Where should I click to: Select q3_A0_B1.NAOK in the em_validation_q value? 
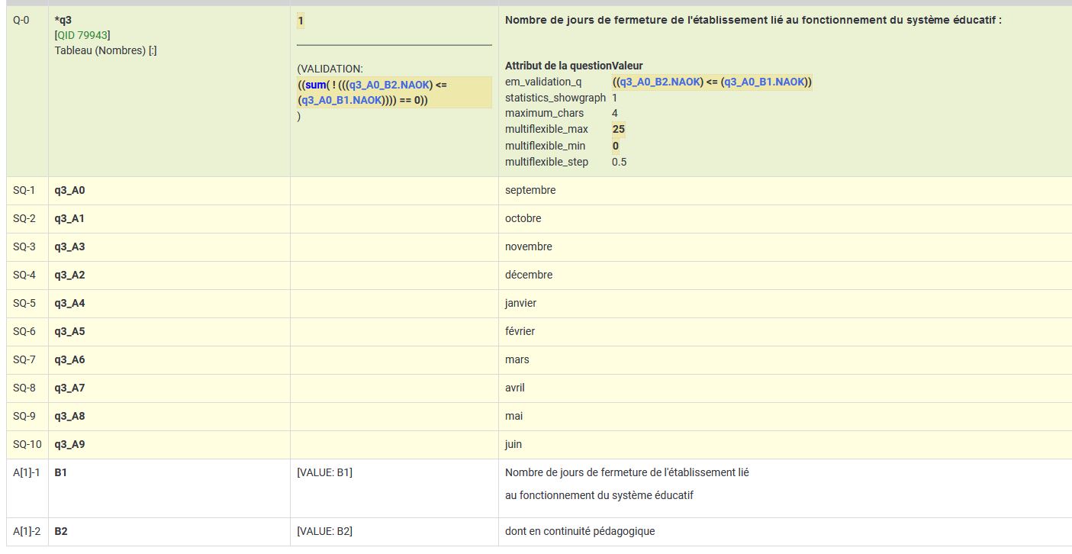click(x=765, y=82)
